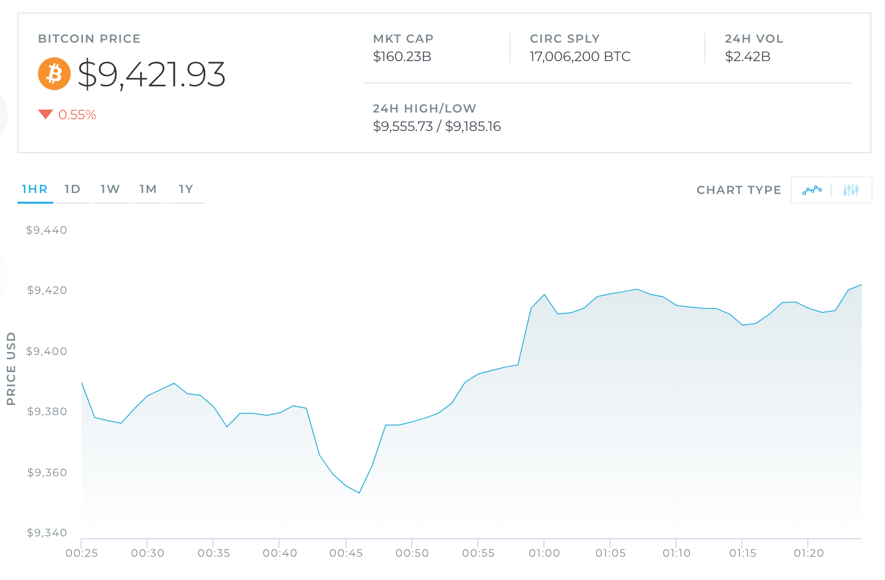885x580 pixels.
Task: Click the 00:25 time axis label
Action: point(82,553)
